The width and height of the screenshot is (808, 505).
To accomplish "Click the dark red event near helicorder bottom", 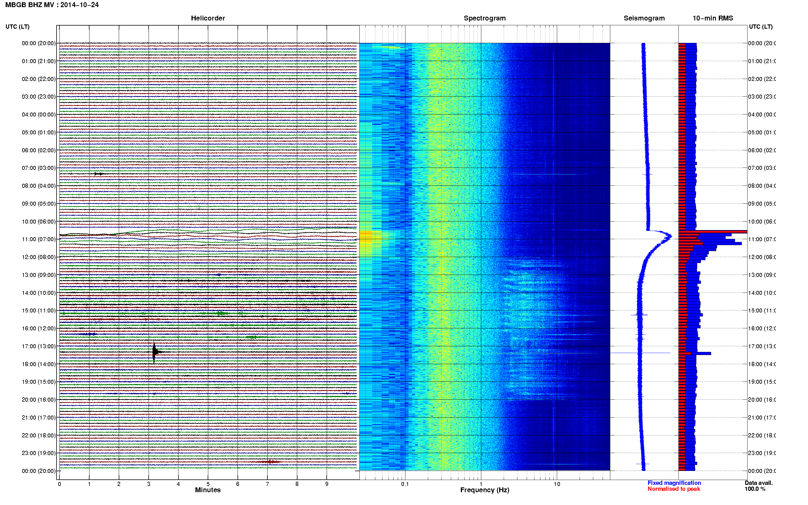I will click(x=270, y=462).
